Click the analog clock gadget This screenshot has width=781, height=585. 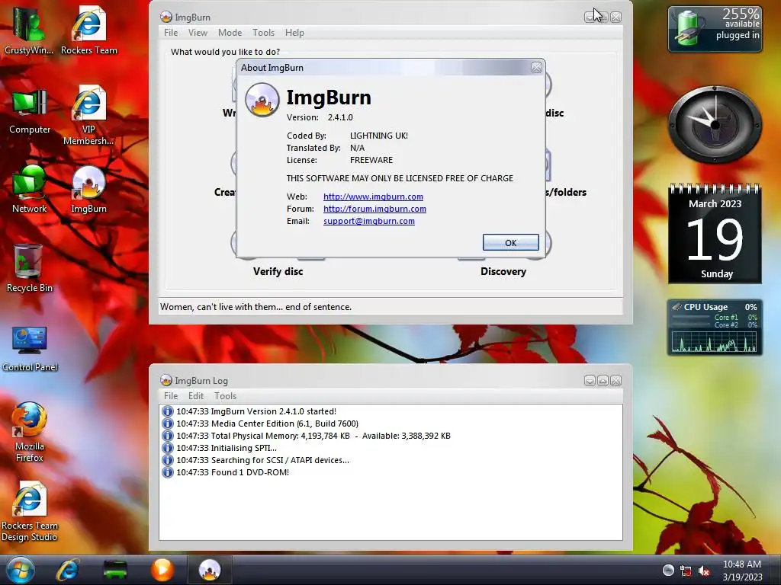coord(715,124)
